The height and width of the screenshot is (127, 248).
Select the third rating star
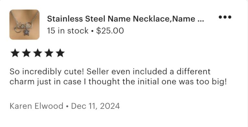coord(38,53)
